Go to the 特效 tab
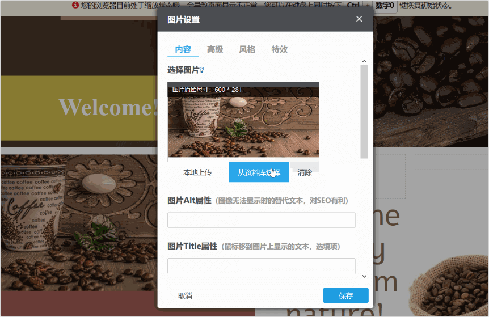The width and height of the screenshot is (489, 317). pyautogui.click(x=280, y=49)
